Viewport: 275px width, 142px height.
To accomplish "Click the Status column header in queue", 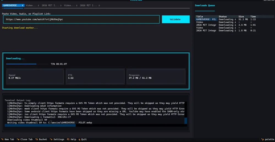I will pos(222,17).
